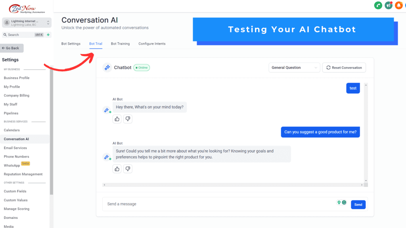Select Conversation AI in the settings sidebar

coord(17,139)
